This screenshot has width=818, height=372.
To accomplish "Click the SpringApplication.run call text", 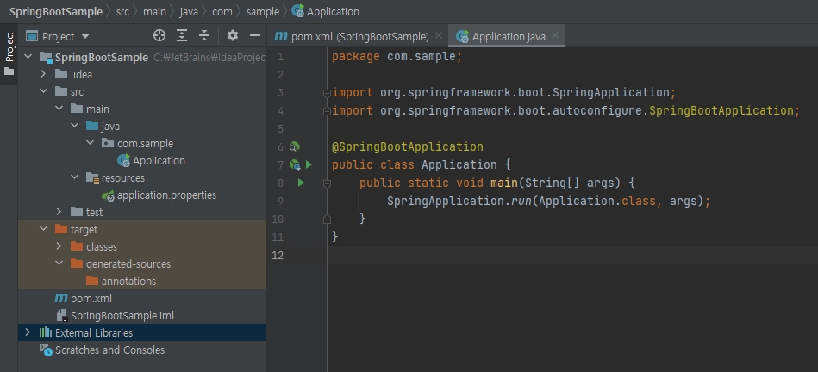I will click(x=459, y=201).
